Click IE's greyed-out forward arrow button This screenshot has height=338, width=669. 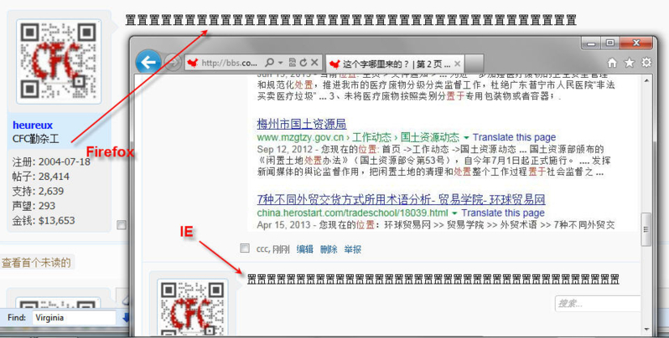[x=172, y=63]
